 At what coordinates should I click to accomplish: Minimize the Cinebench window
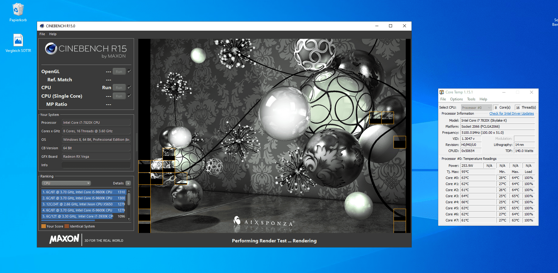[x=377, y=26]
